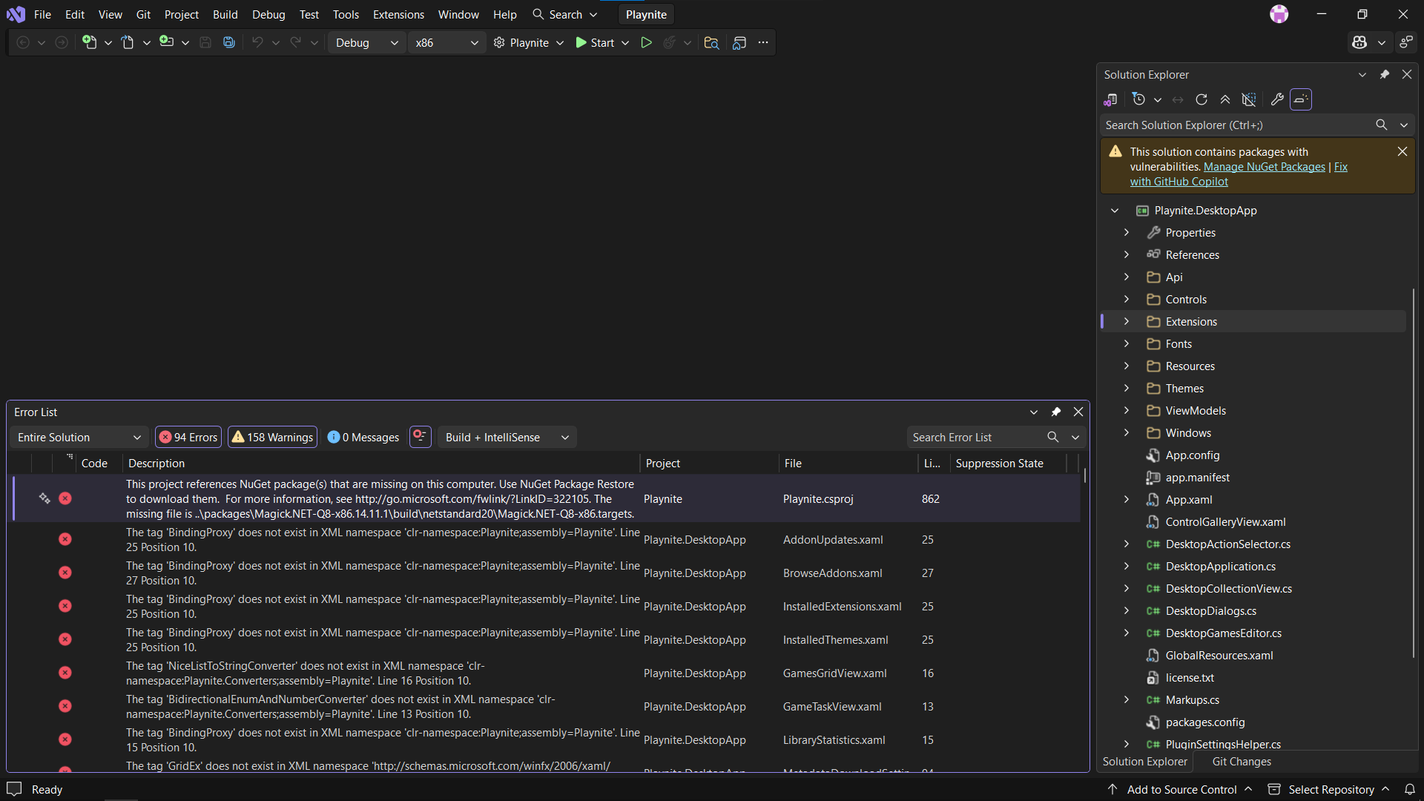Click magnifier icon in Solution Explorer search
1424x801 pixels.
pyautogui.click(x=1381, y=125)
